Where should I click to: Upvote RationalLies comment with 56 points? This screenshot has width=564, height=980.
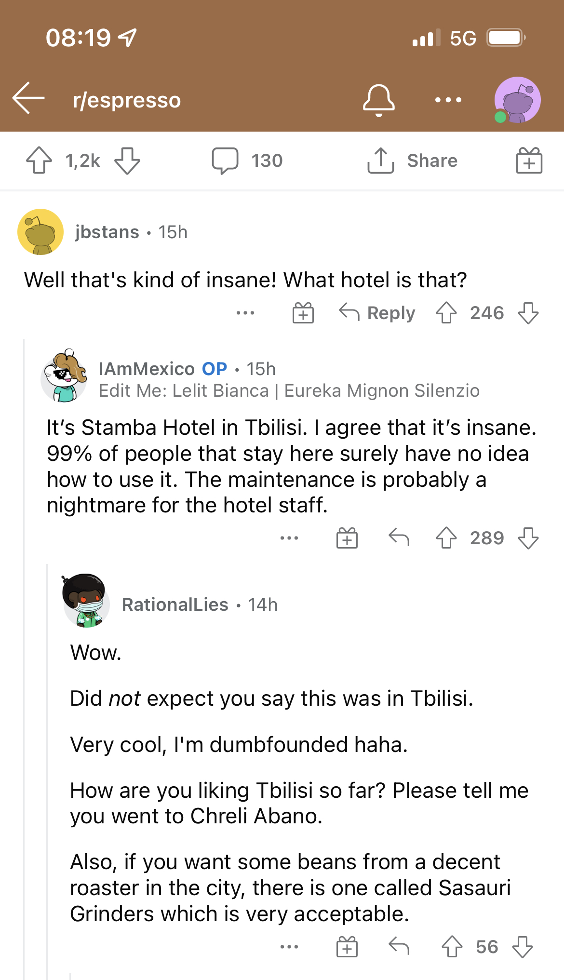click(x=452, y=947)
